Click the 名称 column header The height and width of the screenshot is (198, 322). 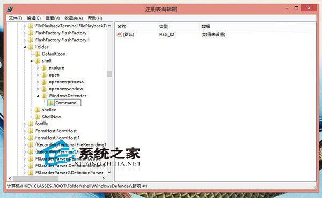tap(136, 26)
